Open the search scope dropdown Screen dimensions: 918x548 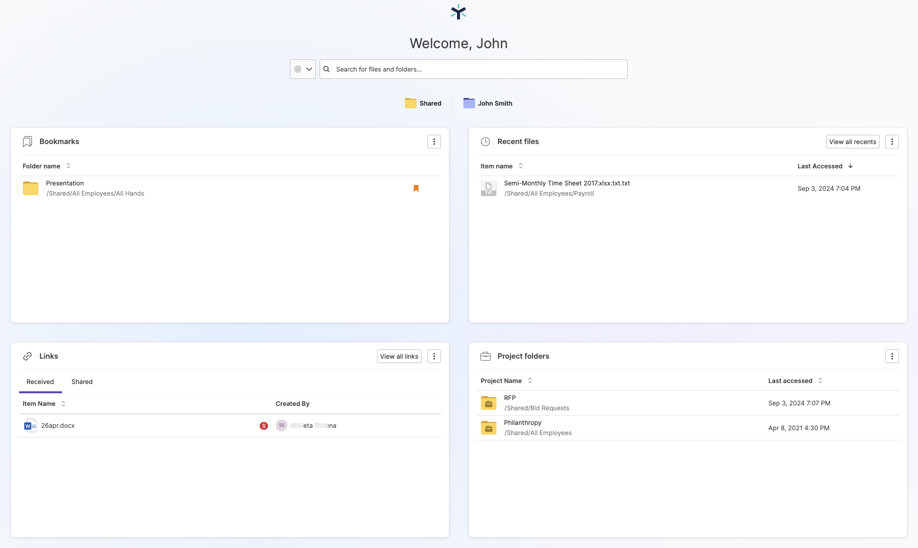point(303,69)
